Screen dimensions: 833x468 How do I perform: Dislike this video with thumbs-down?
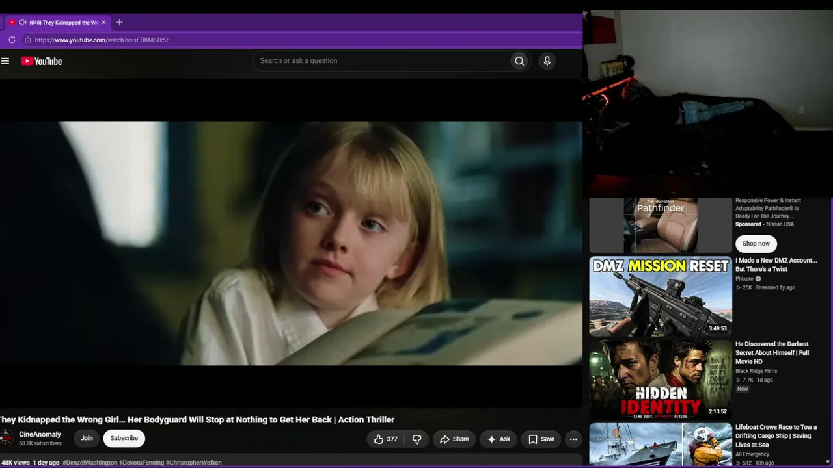416,439
